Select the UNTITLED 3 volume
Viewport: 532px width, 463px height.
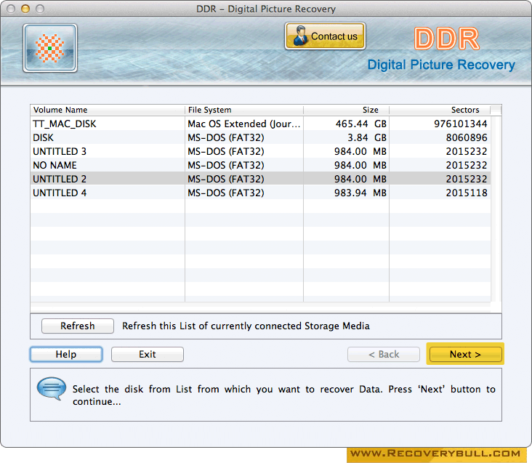[x=260, y=151]
